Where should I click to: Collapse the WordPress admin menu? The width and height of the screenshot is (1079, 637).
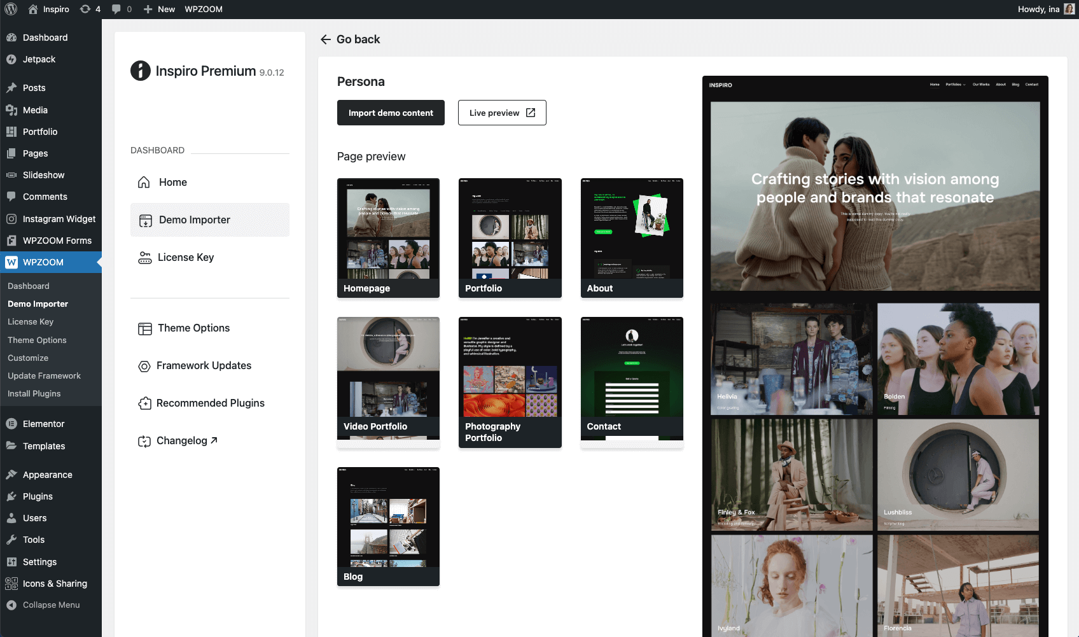[x=51, y=605]
